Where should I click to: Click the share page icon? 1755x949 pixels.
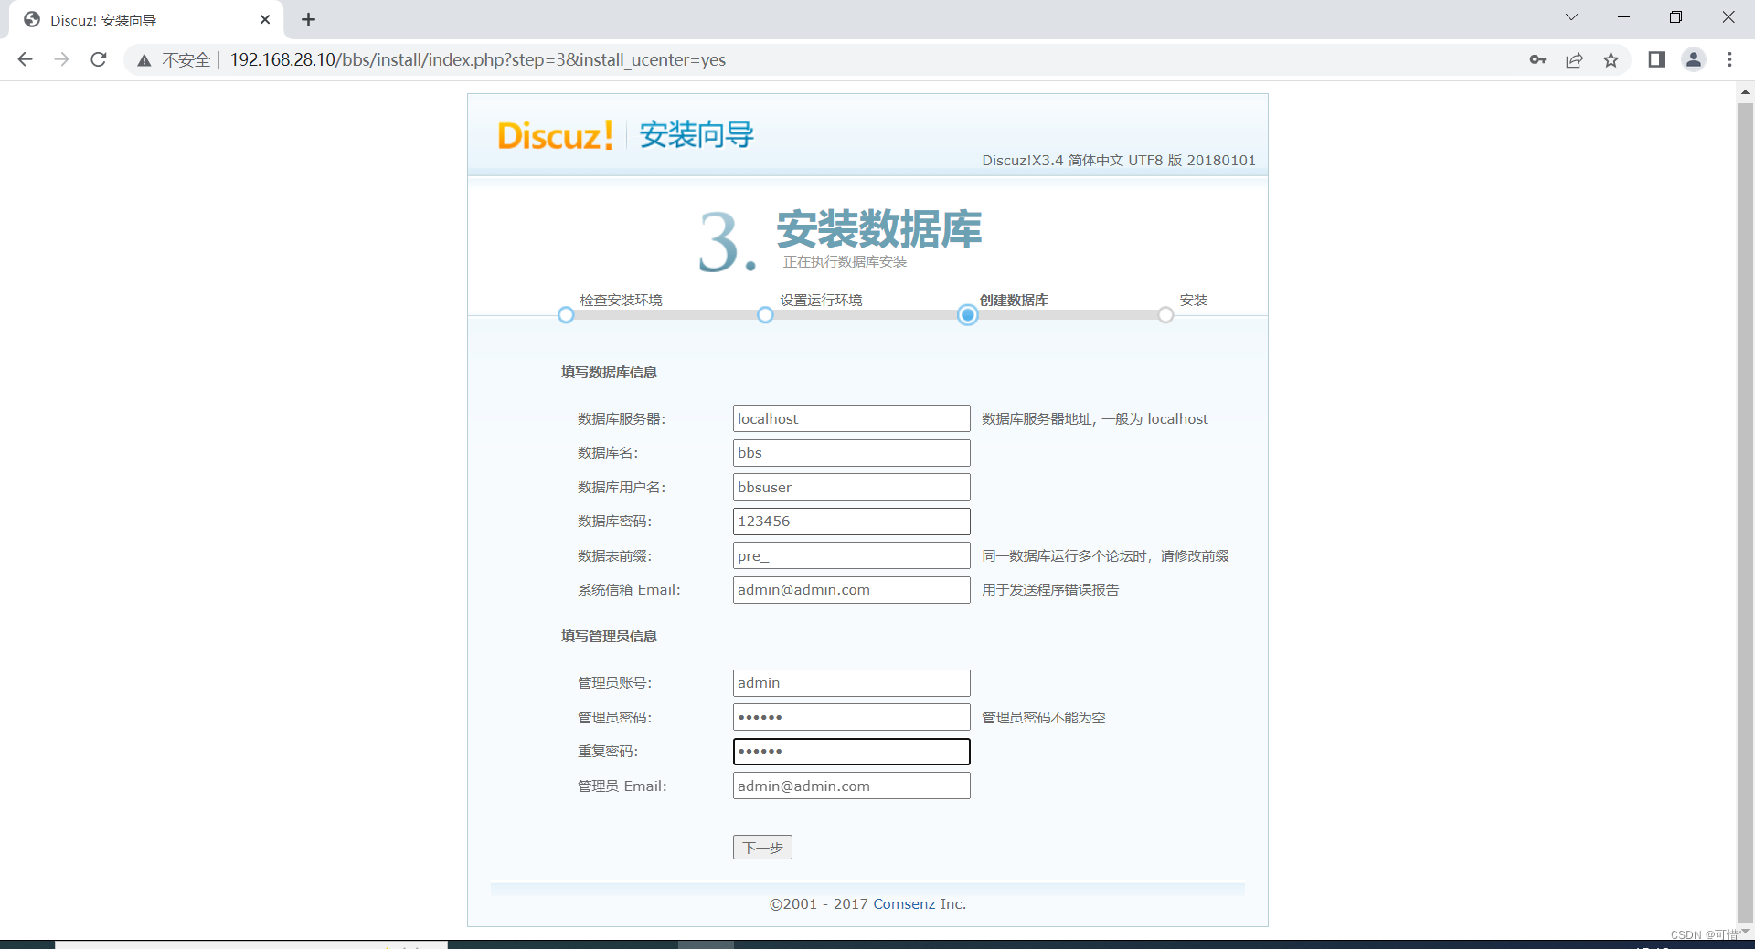coord(1574,59)
